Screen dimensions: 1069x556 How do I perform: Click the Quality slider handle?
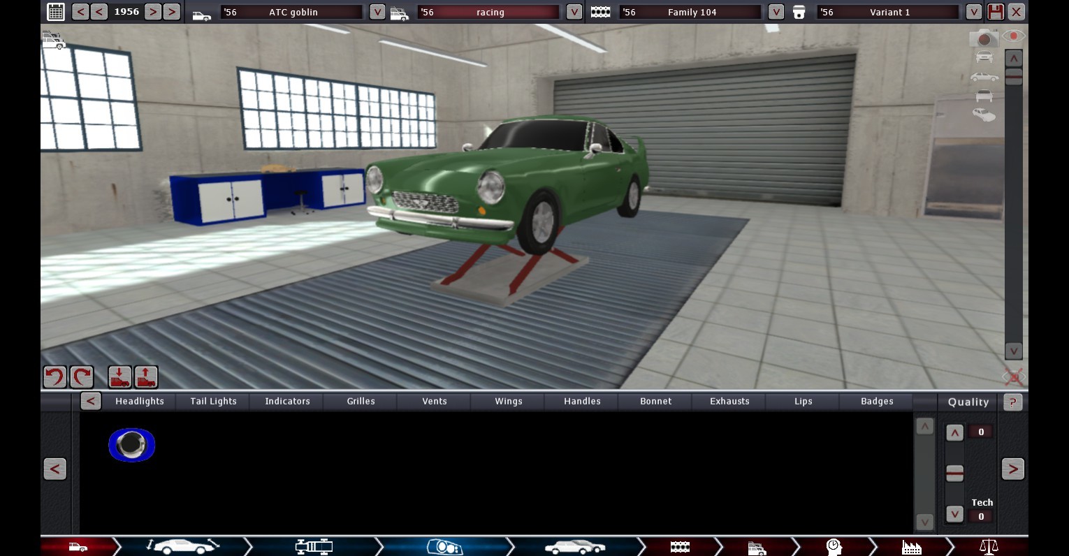coord(954,473)
